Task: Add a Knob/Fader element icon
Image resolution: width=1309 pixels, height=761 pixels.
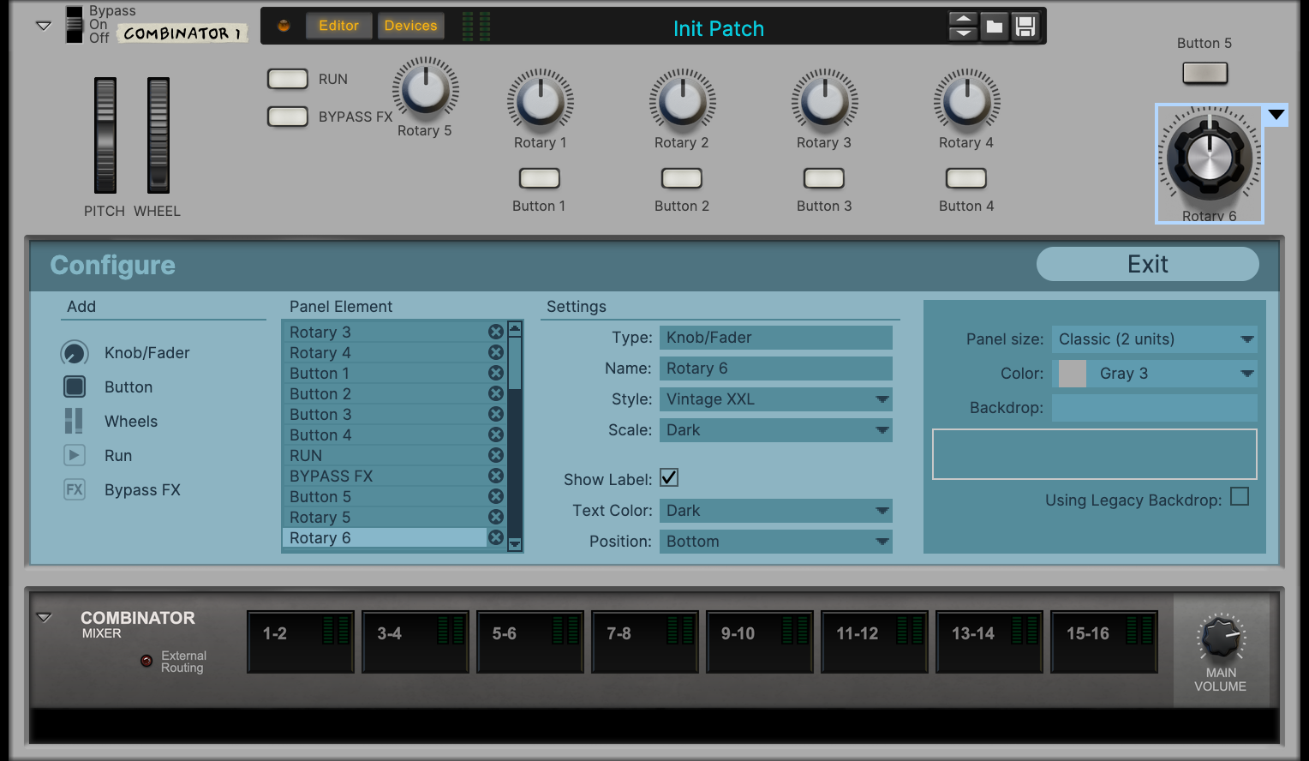Action: tap(75, 353)
